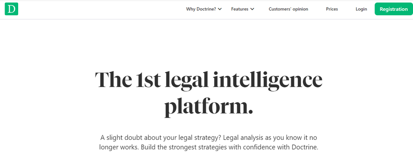Click the word 'platform.' in the headline
This screenshot has height=158, width=413.
point(209,107)
